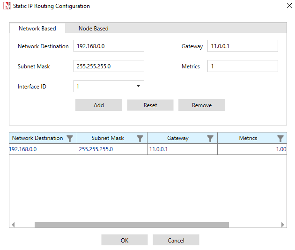Viewport: 295px width, 250px height.
Task: Click the app logo in title bar
Action: point(7,6)
